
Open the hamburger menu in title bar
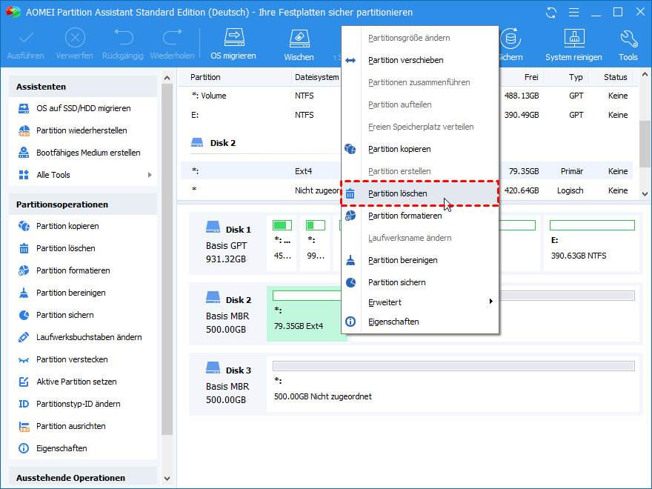pyautogui.click(x=573, y=13)
